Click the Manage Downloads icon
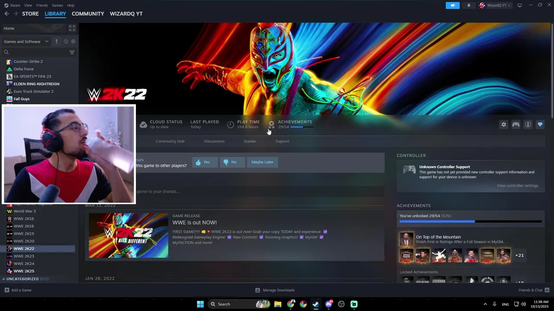This screenshot has width=554, height=311. click(258, 290)
